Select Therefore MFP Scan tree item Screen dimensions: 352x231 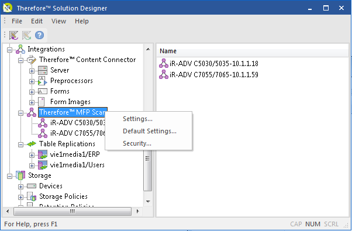click(73, 112)
